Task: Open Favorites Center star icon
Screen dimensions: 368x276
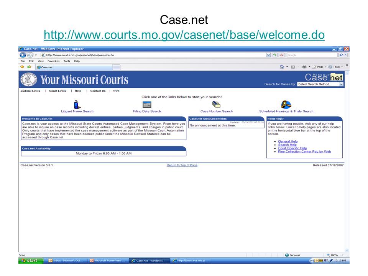Action: [x=22, y=67]
